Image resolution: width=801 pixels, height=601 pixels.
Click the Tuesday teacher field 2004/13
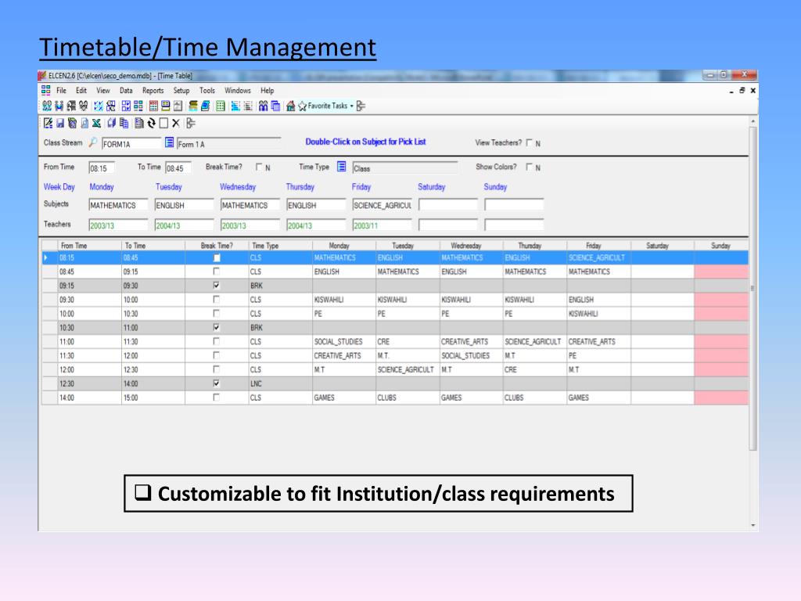tap(185, 225)
